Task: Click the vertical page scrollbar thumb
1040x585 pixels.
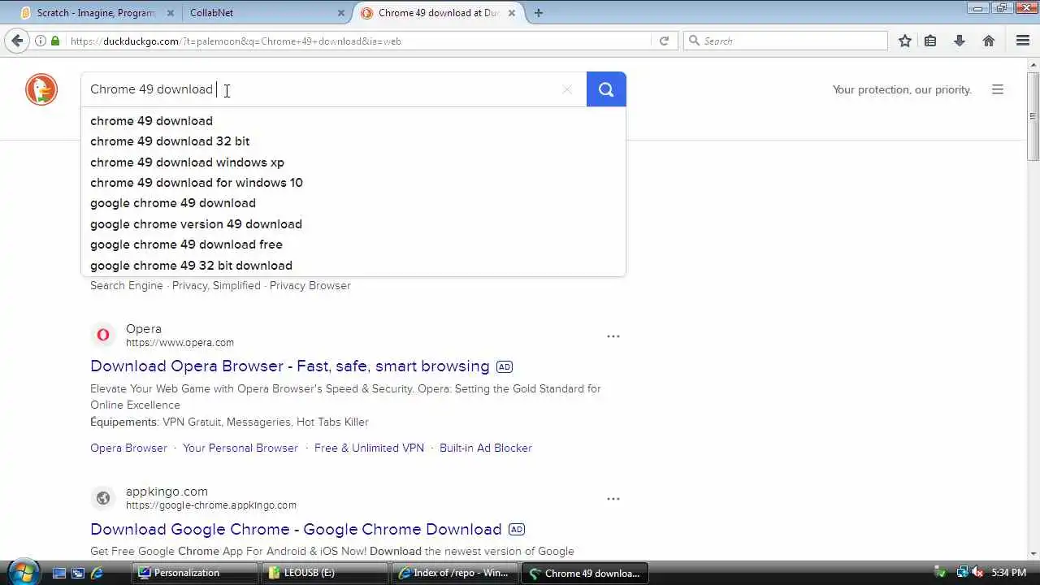Action: 1033,116
